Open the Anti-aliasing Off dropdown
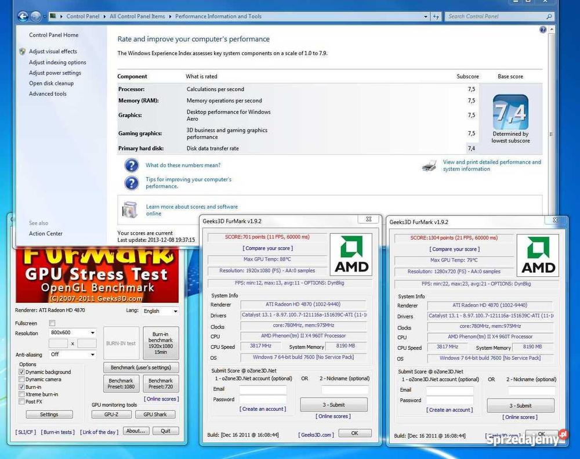580x459 pixels. point(72,354)
